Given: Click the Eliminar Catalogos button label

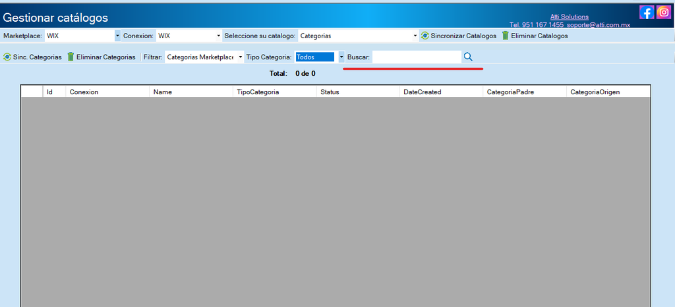Looking at the screenshot, I should pos(539,36).
